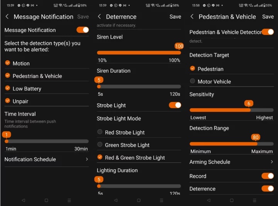Turn off the Message Notification switch
This screenshot has width=278, height=206.
pyautogui.click(x=83, y=30)
